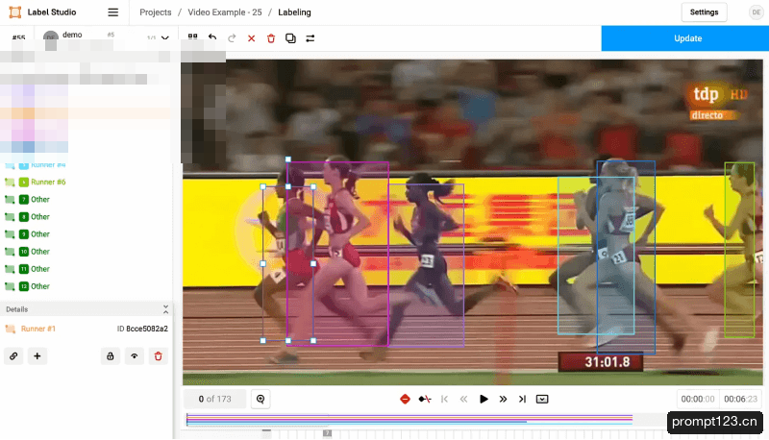Delete annotation with the toolbar trash icon

point(271,38)
